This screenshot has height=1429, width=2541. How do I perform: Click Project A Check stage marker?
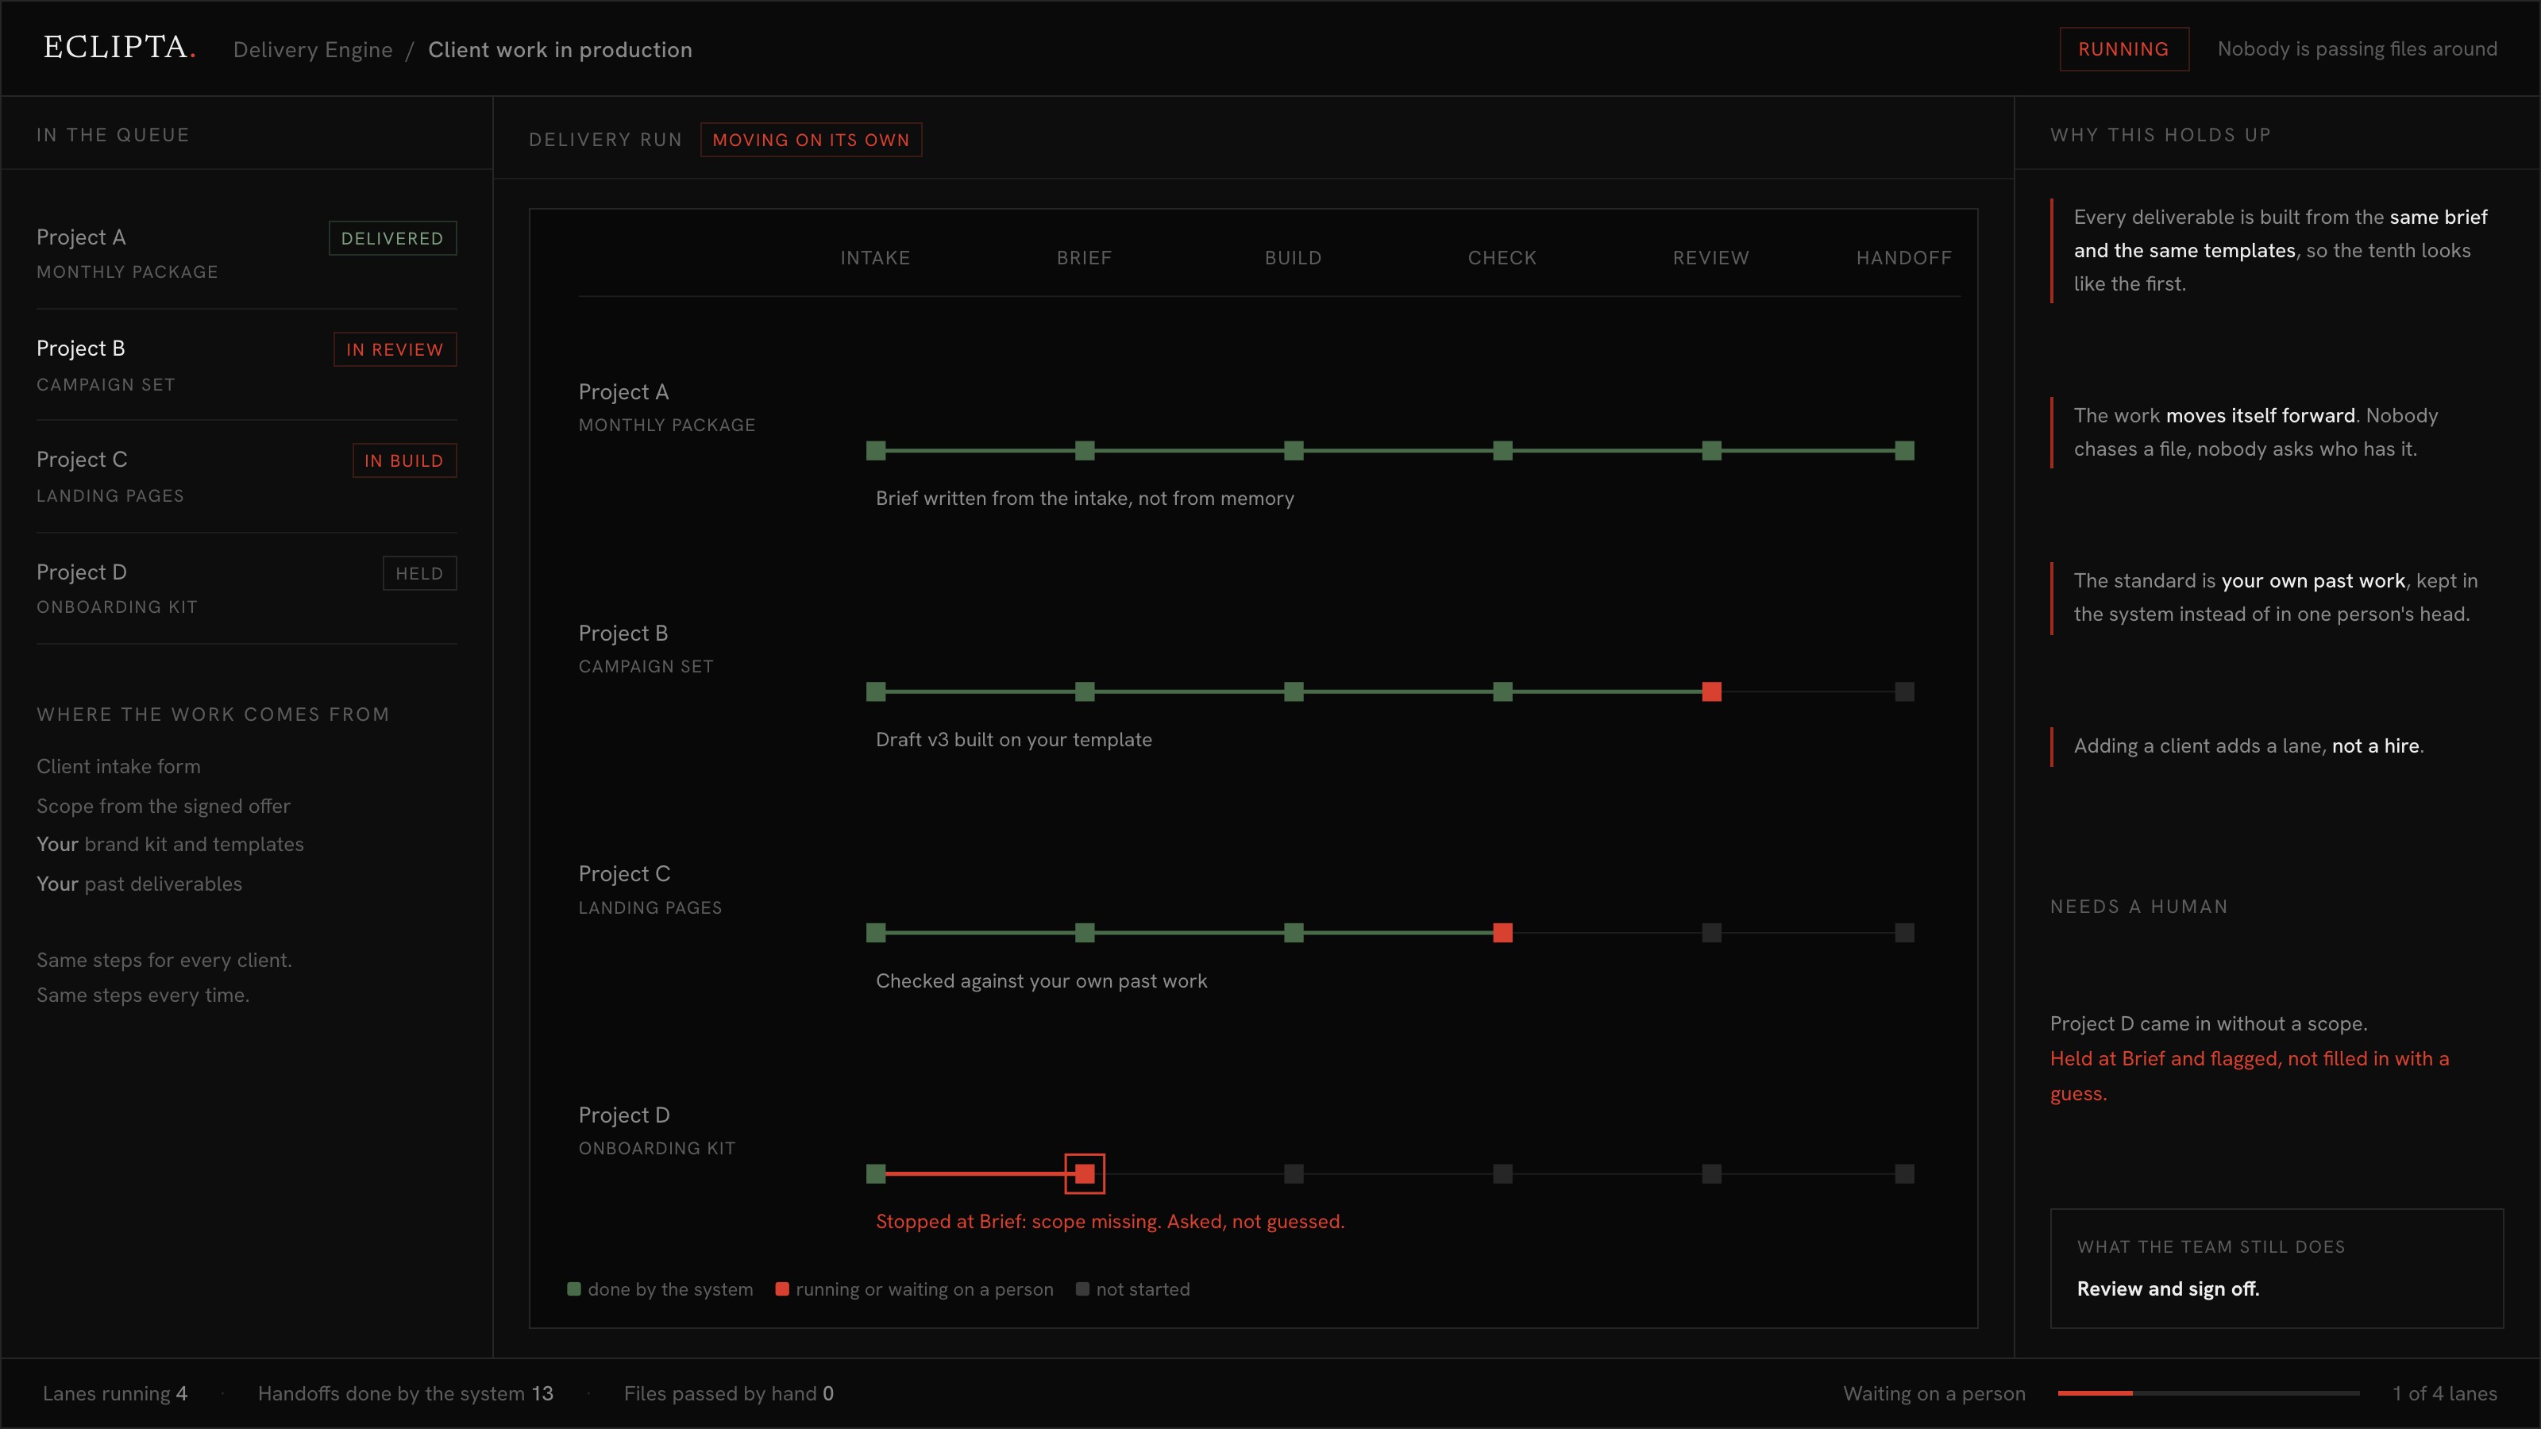(1502, 451)
